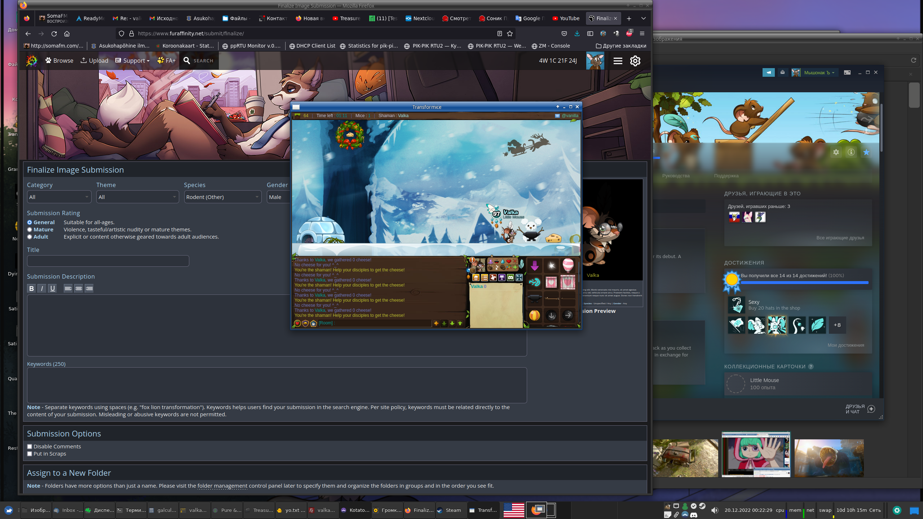Screen dimensions: 923x519
Task: Open Steam game settings gear icon
Action: (836, 152)
